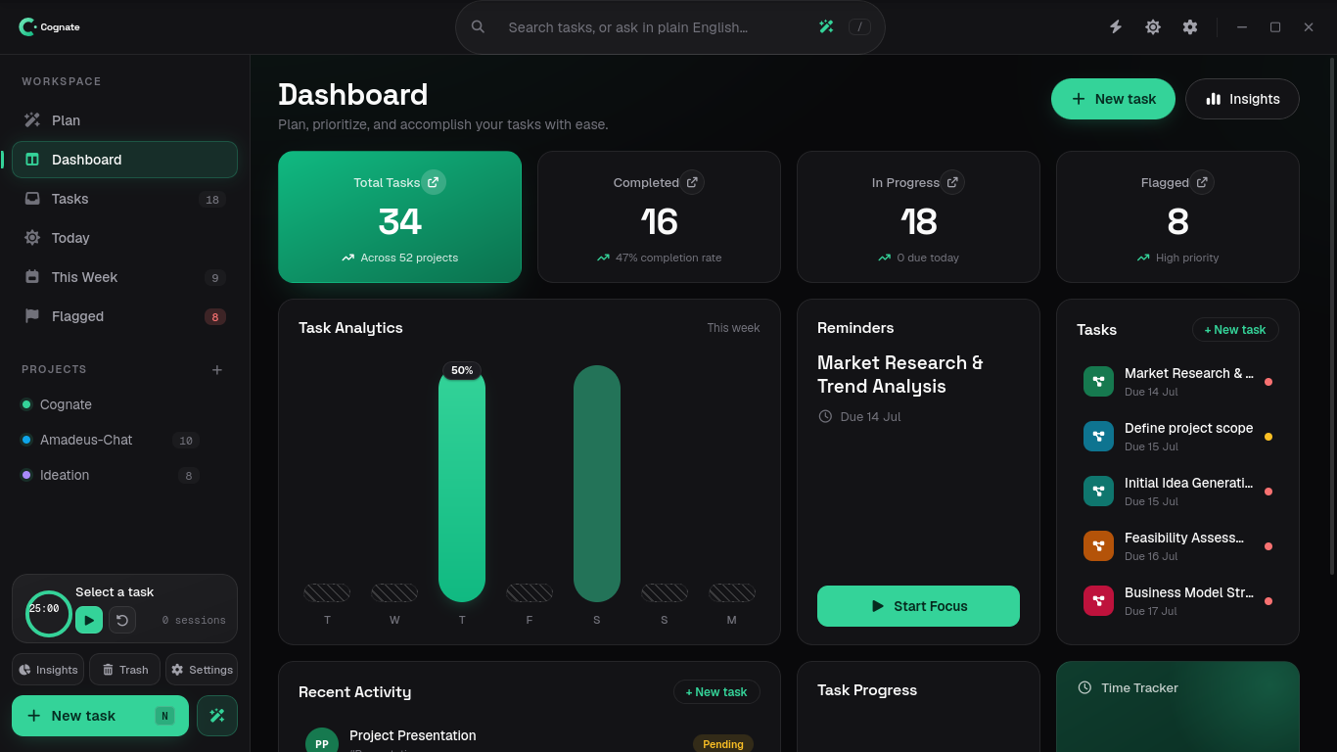Open Insights in sidebar footer
Image resolution: width=1337 pixels, height=752 pixels.
click(48, 670)
